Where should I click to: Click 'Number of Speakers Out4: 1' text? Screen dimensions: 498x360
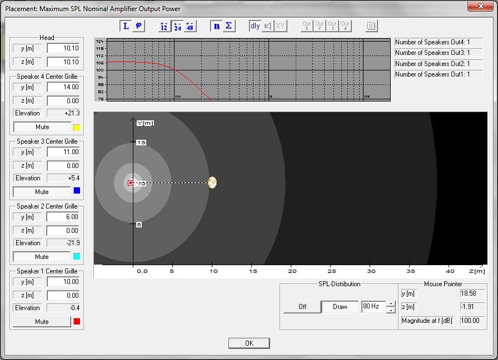432,42
